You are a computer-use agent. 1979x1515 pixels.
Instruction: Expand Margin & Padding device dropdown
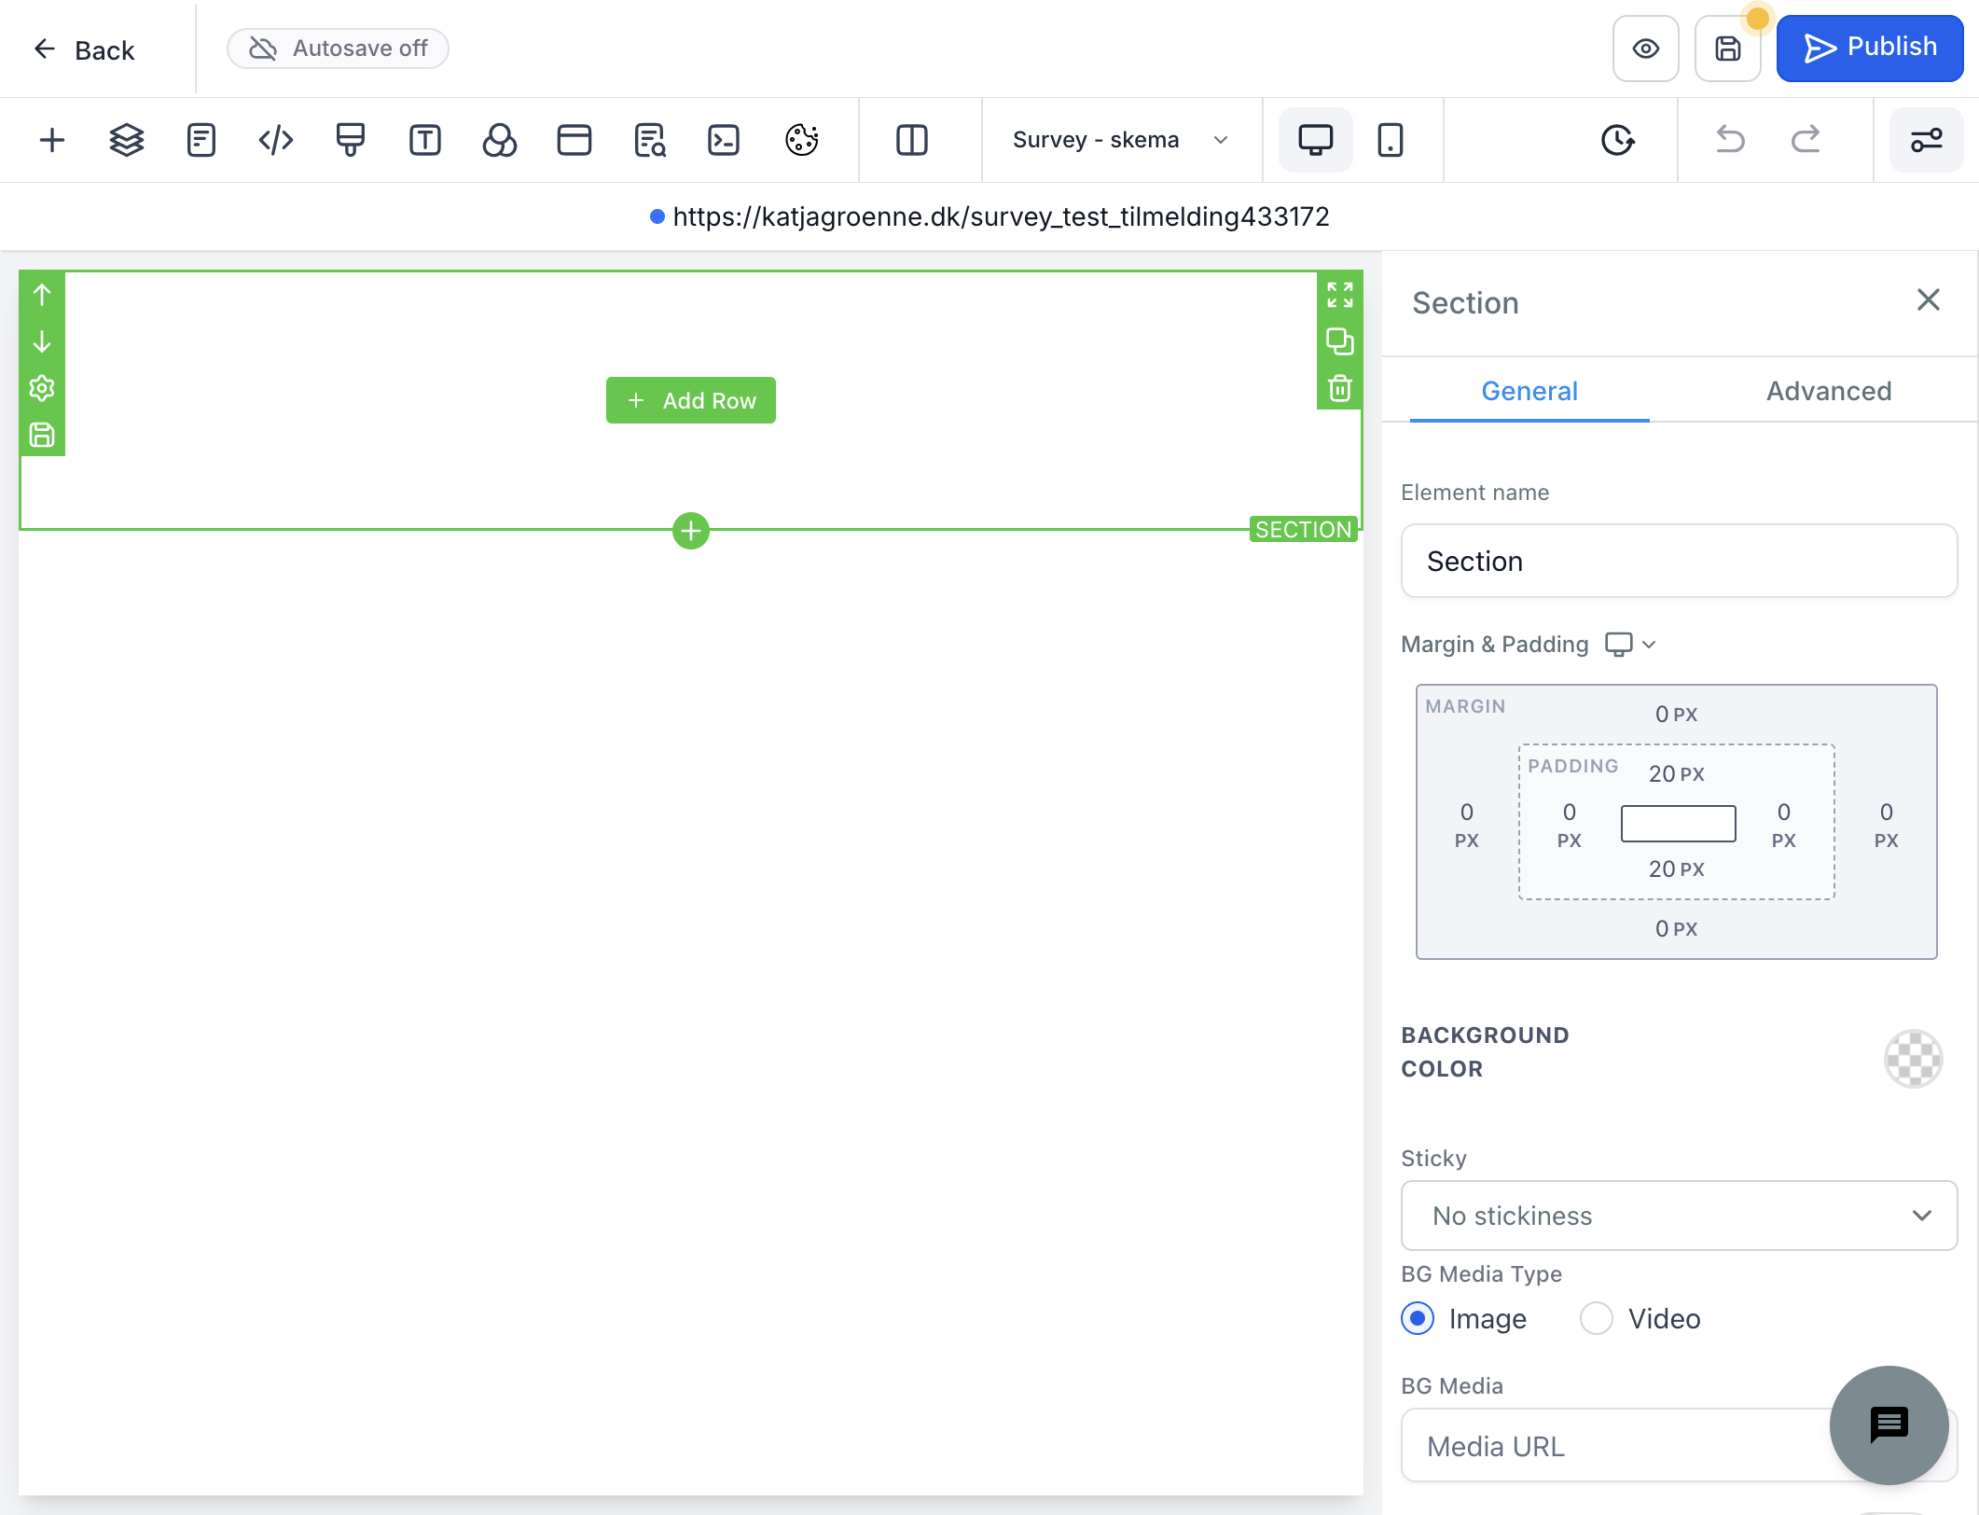[1630, 645]
